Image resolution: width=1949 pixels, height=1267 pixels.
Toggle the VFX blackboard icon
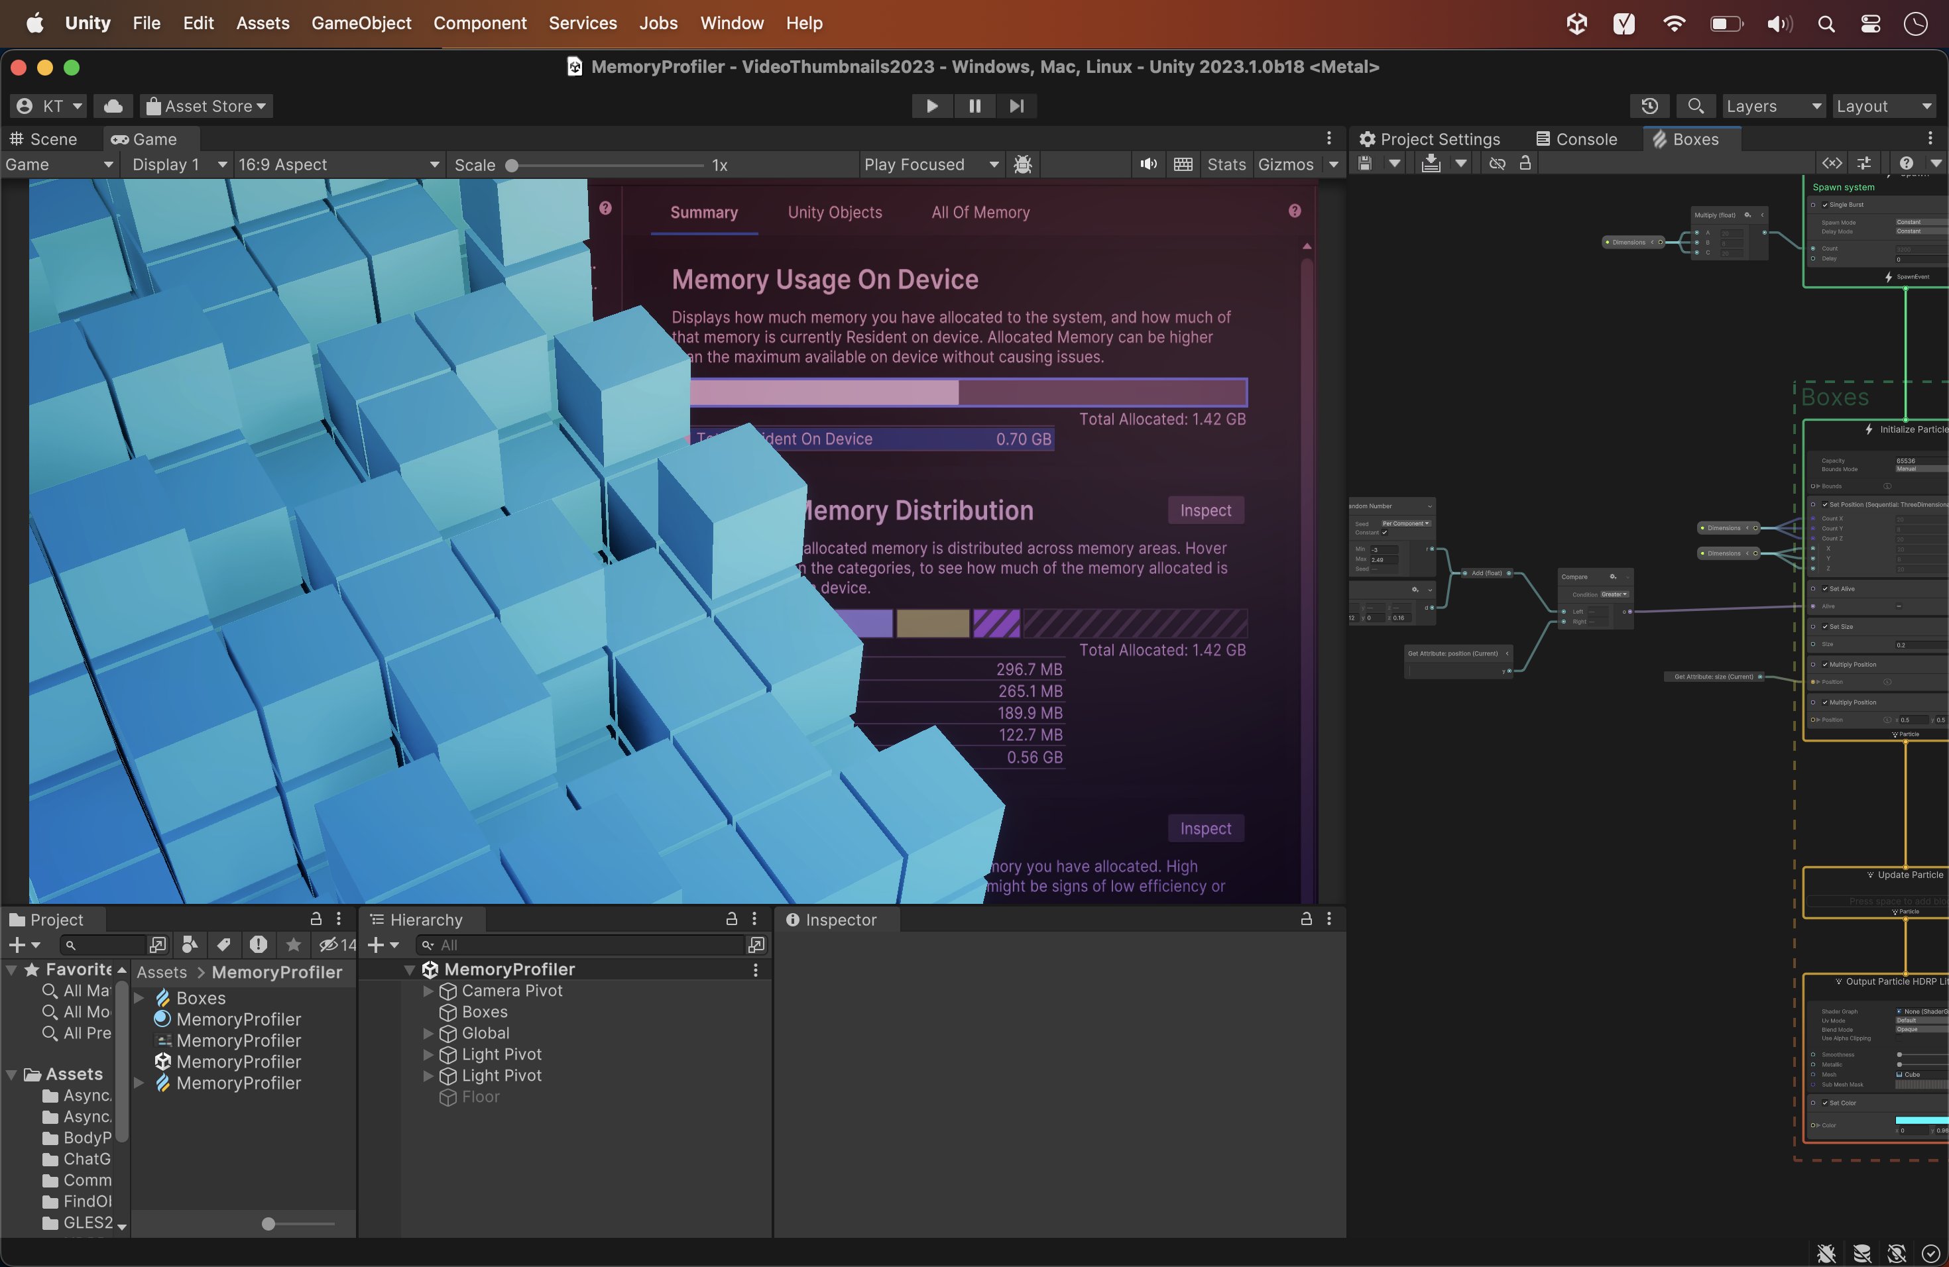click(x=1832, y=164)
